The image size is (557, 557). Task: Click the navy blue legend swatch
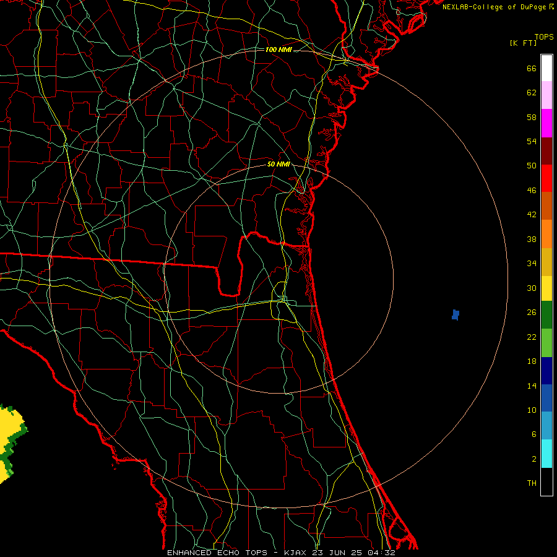point(546,371)
